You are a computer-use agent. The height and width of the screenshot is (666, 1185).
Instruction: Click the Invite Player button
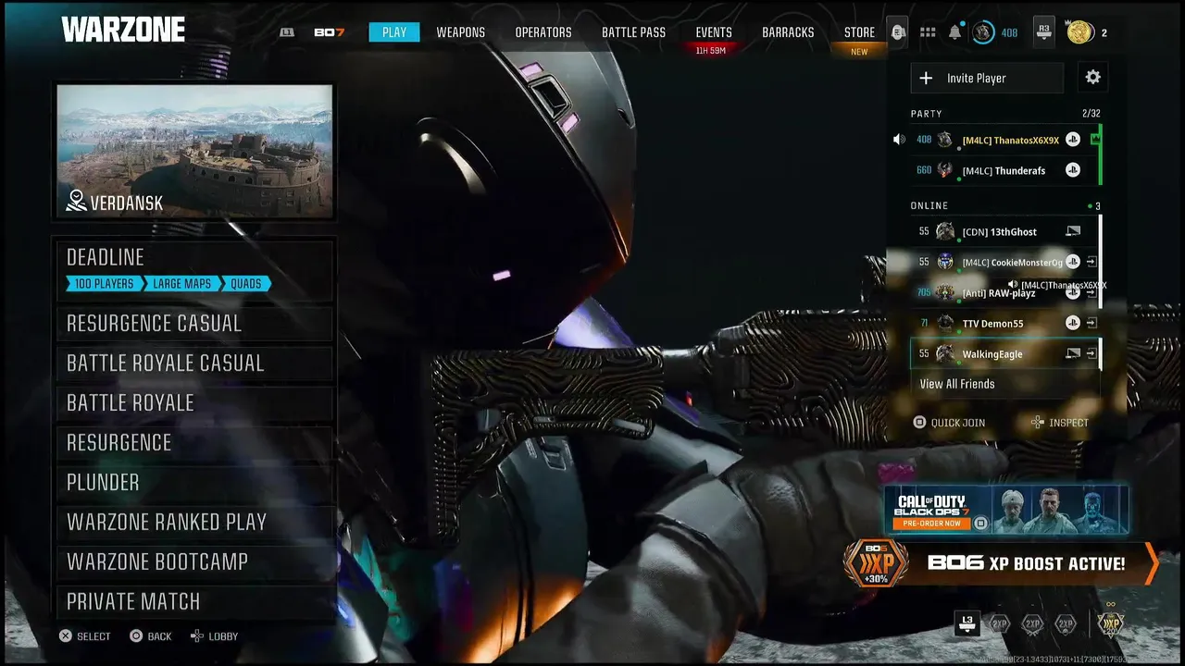987,78
